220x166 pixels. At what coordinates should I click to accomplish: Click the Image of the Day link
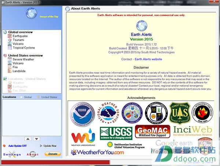[x=49, y=16]
